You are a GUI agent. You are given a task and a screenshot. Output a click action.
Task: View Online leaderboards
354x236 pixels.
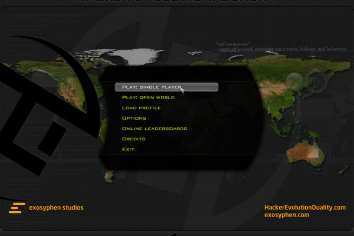tap(155, 129)
